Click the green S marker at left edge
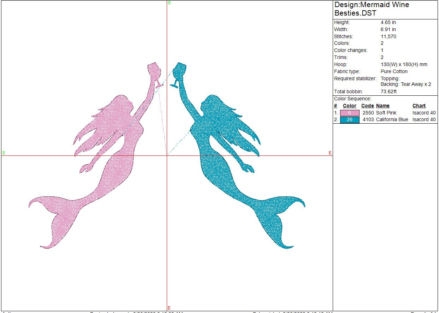This screenshot has width=439, height=313. pos(4,153)
